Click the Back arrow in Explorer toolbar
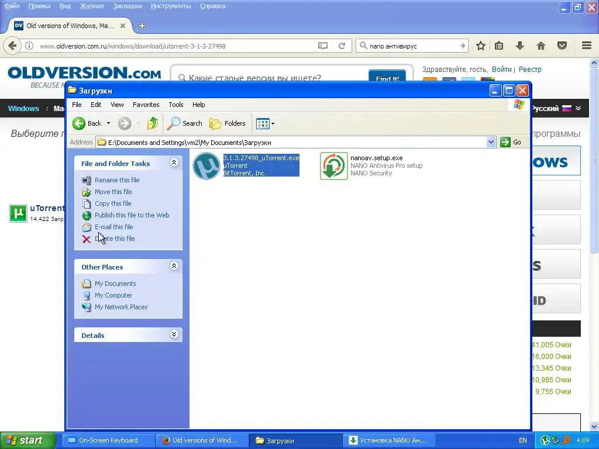This screenshot has height=449, width=599. [79, 123]
